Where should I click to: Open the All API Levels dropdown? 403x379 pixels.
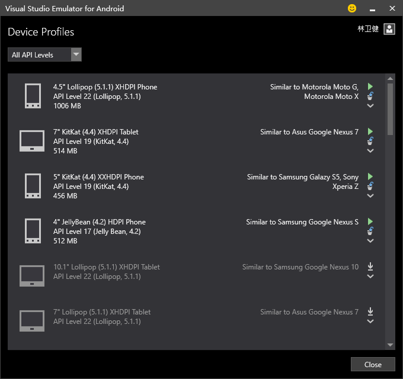(44, 54)
